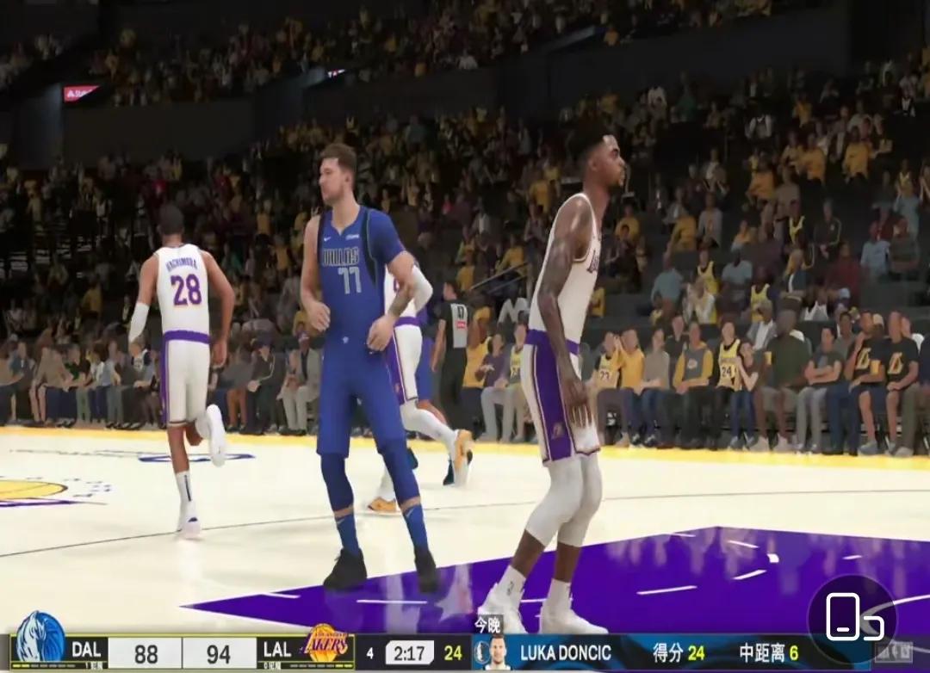930x673 pixels.
Task: Click the LAL team abbreviation
Action: coord(277,649)
